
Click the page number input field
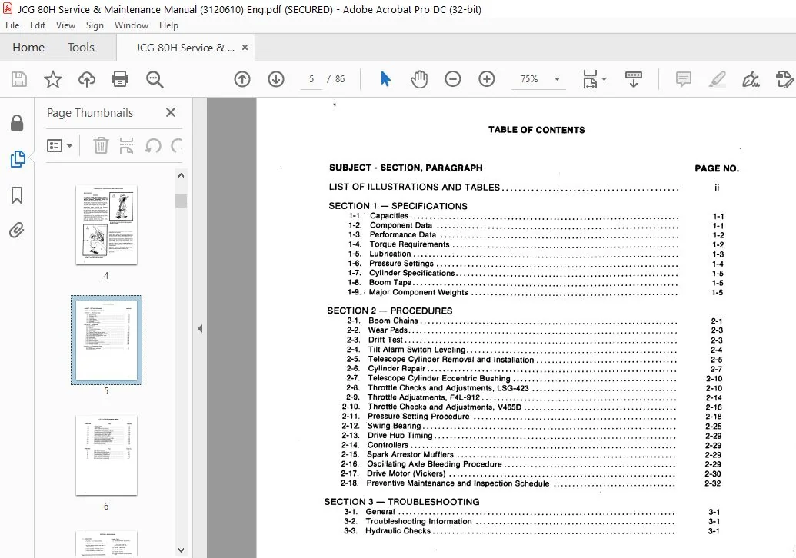tap(311, 79)
